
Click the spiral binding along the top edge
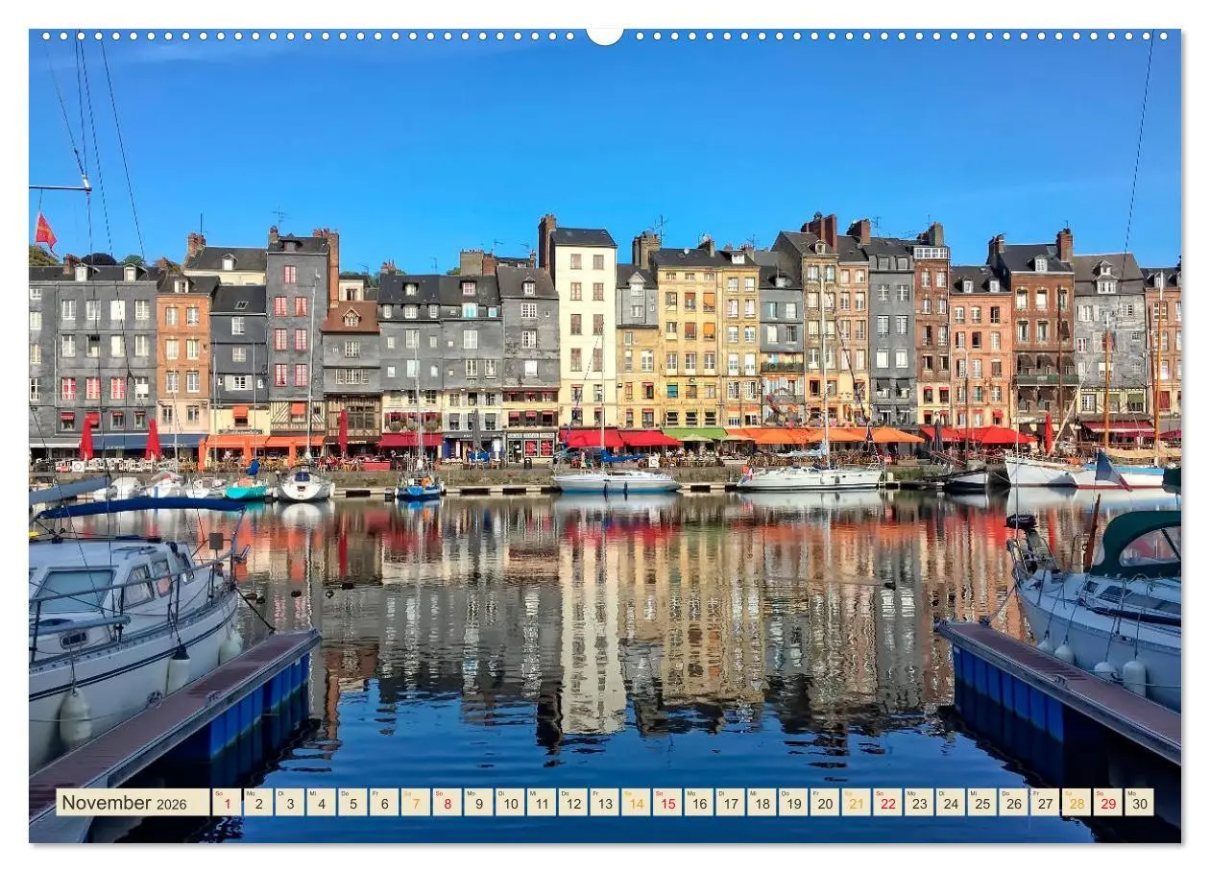[x=288, y=36]
